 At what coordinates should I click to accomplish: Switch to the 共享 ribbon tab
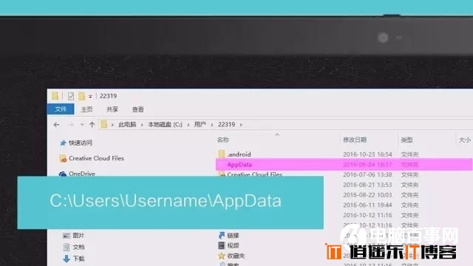(112, 109)
